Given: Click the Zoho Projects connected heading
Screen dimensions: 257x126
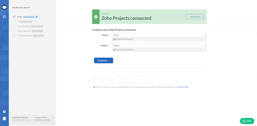Looking at the screenshot, I should pos(126,18).
